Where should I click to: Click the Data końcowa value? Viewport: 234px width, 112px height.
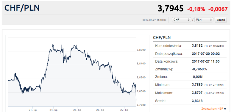click(206, 61)
